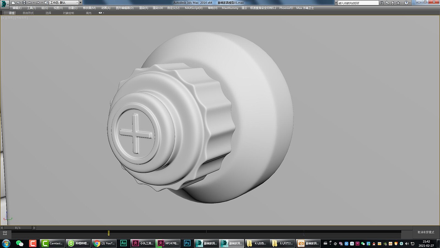
Task: Open the help question mark icon
Action: pos(406,3)
